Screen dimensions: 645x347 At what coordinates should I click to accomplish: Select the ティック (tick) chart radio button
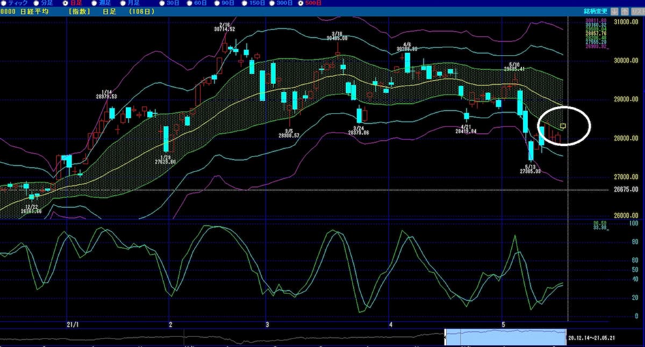click(3, 3)
